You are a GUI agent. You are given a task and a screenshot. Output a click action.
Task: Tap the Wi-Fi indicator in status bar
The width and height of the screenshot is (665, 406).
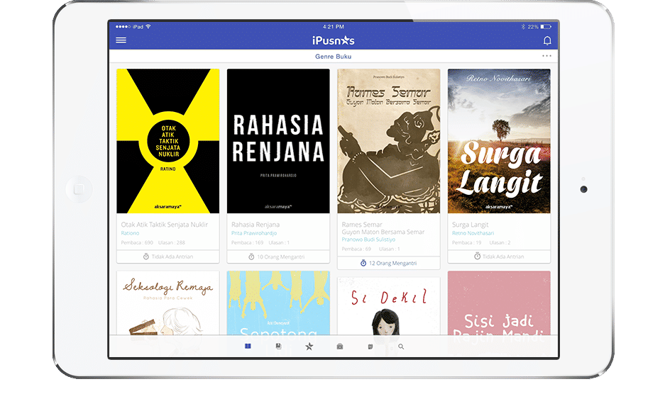point(148,26)
